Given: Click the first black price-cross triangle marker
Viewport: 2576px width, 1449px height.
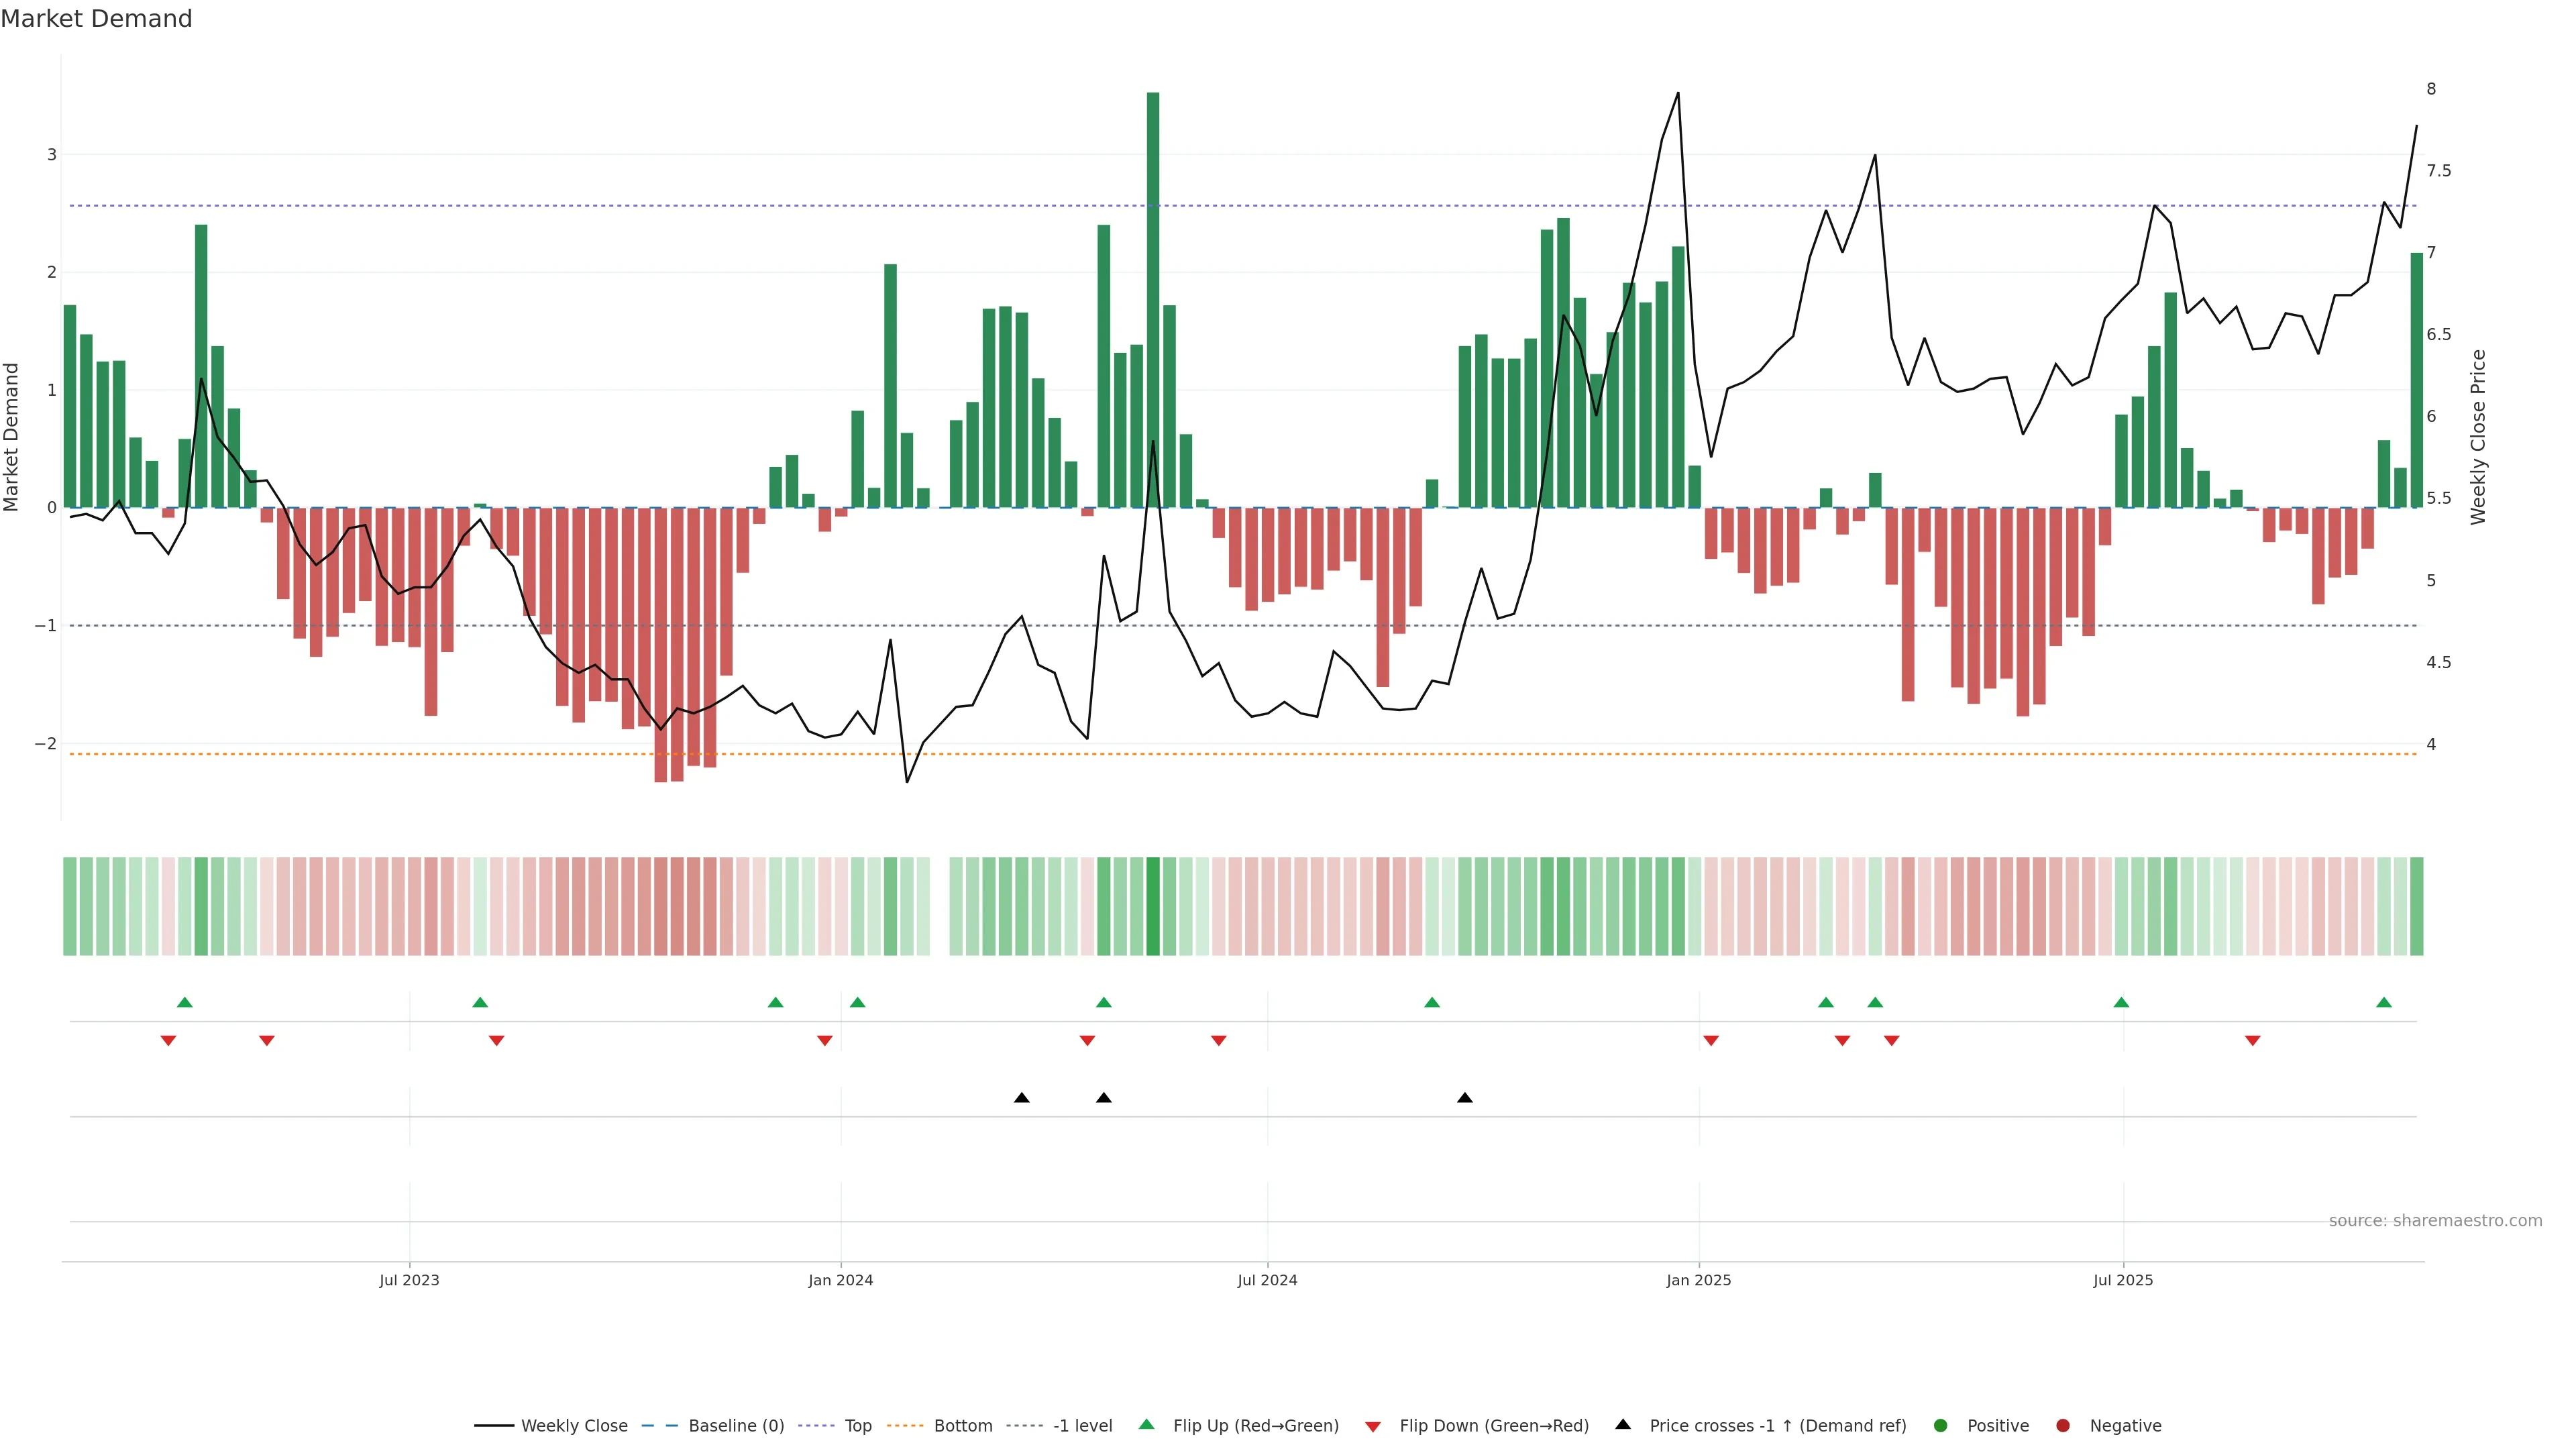Looking at the screenshot, I should click(1021, 1098).
